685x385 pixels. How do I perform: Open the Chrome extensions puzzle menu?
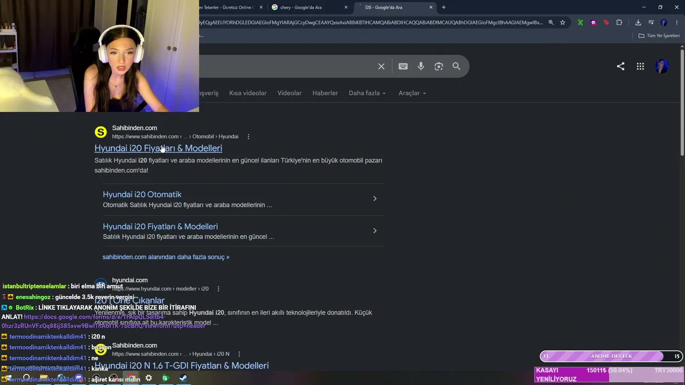pyautogui.click(x=619, y=22)
